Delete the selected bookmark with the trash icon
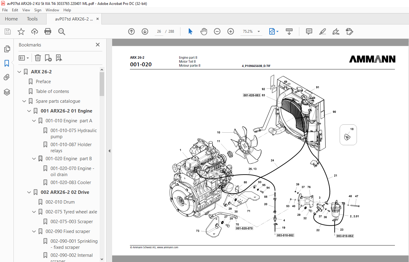The height and width of the screenshot is (262, 409). (38, 58)
